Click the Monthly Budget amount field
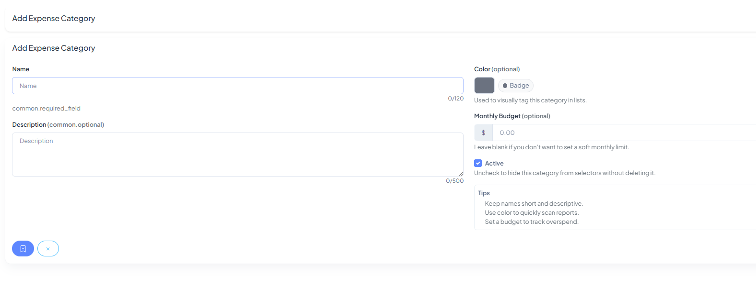756x288 pixels. (x=623, y=133)
